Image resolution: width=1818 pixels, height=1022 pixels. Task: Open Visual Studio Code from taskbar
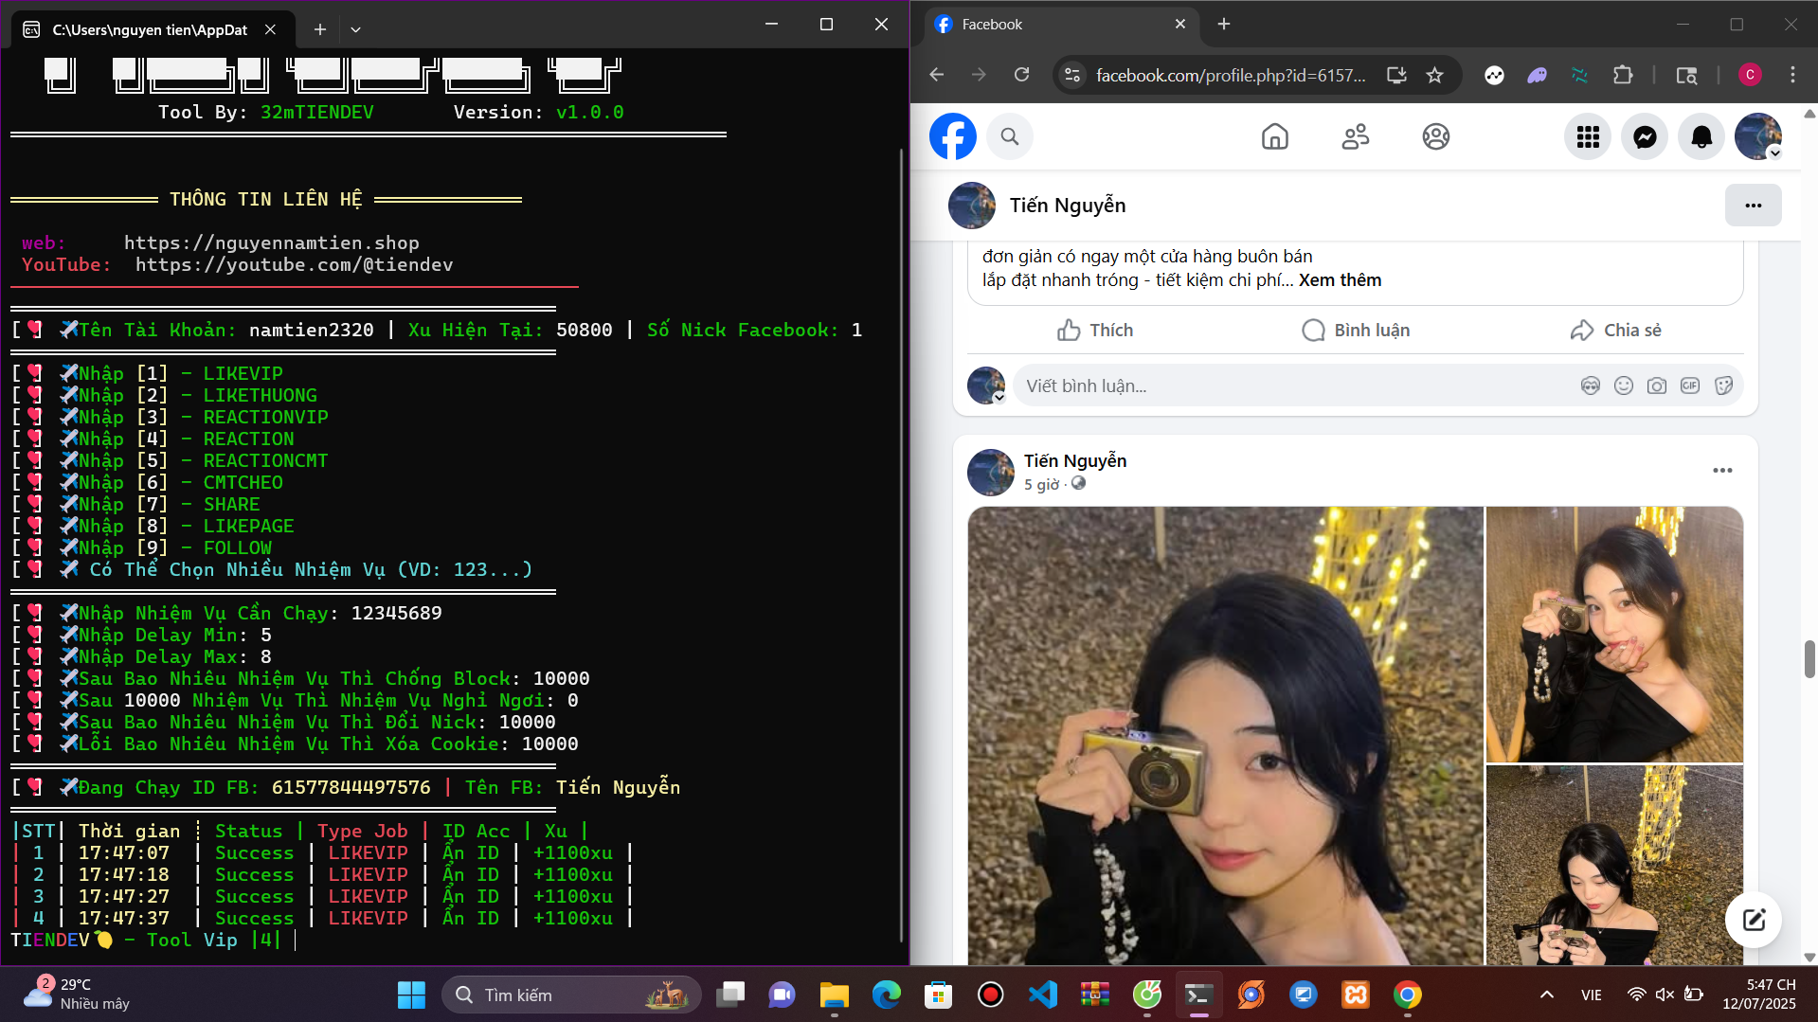click(1042, 995)
